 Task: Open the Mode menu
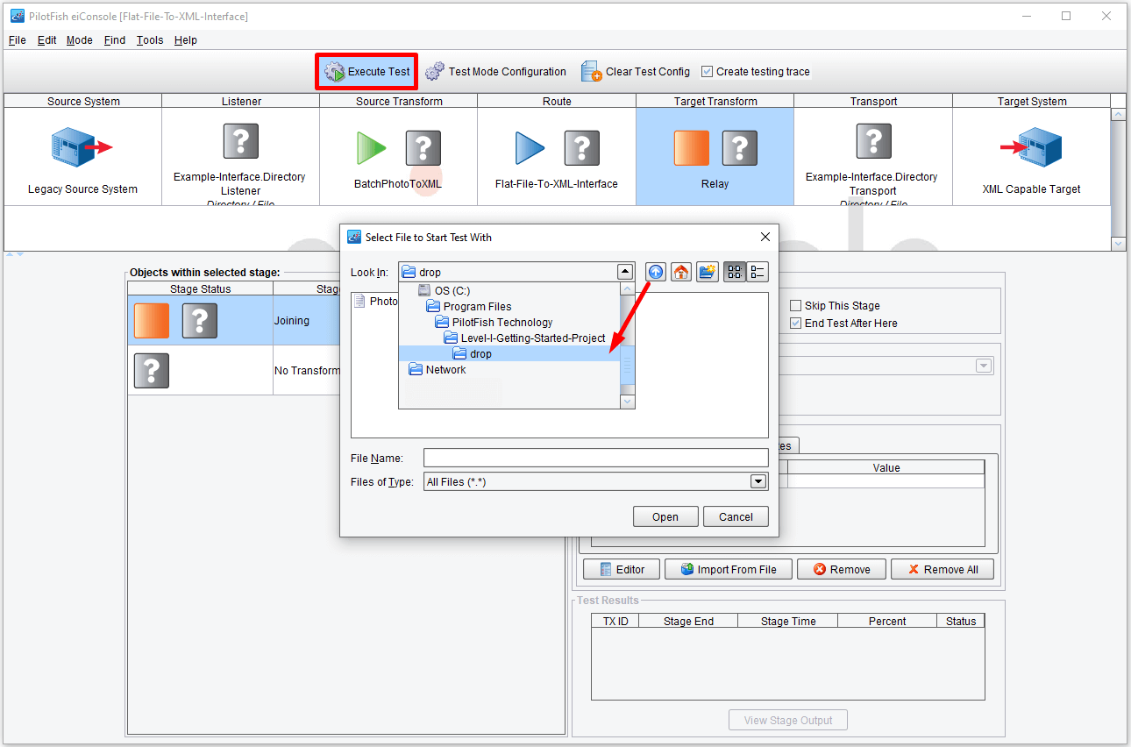point(79,40)
